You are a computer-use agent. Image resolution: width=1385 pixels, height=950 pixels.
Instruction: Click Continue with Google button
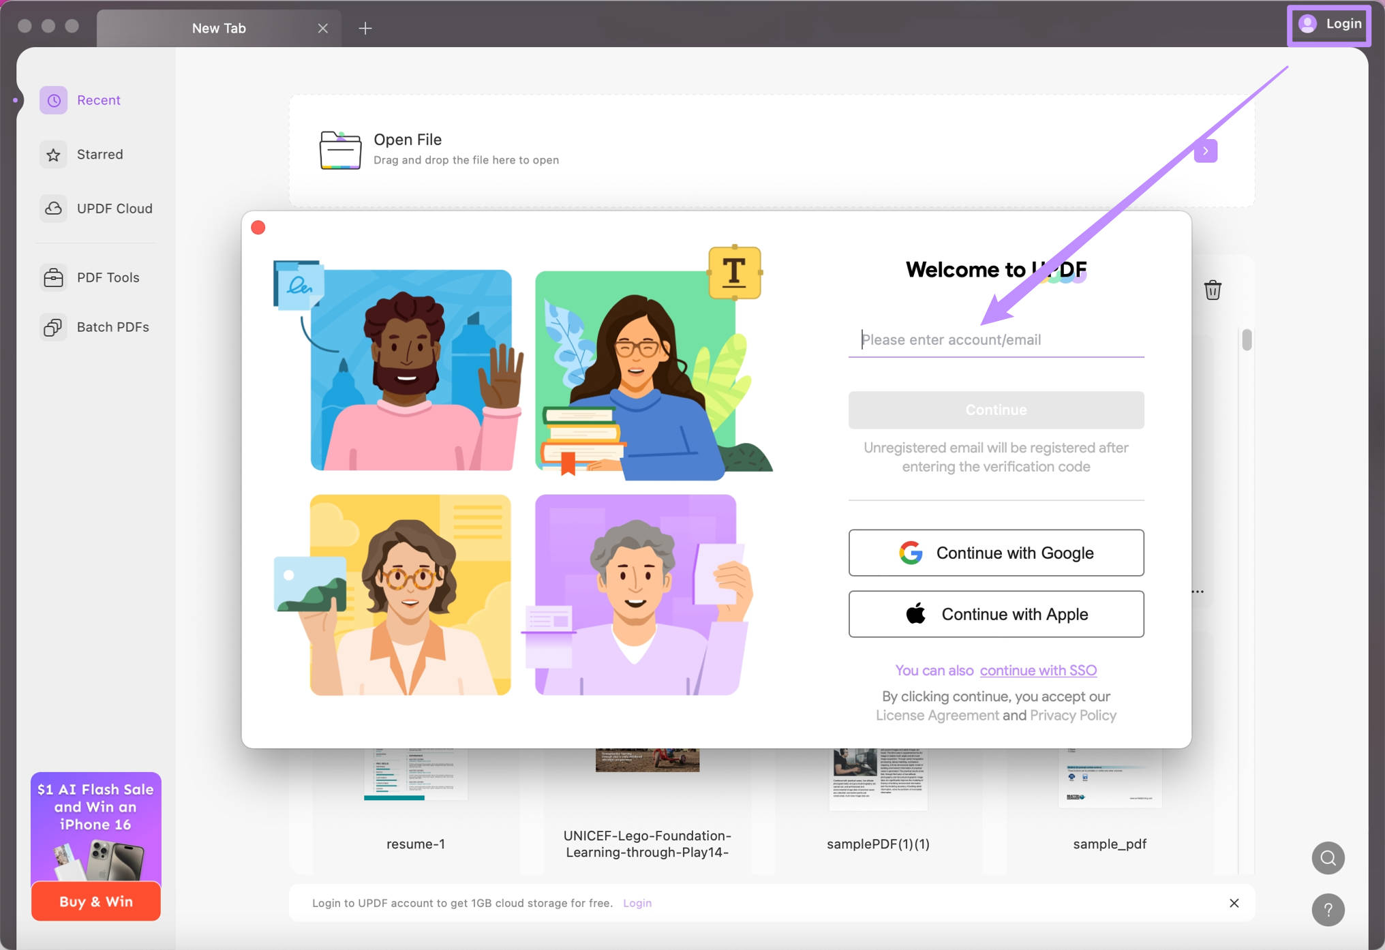(996, 553)
